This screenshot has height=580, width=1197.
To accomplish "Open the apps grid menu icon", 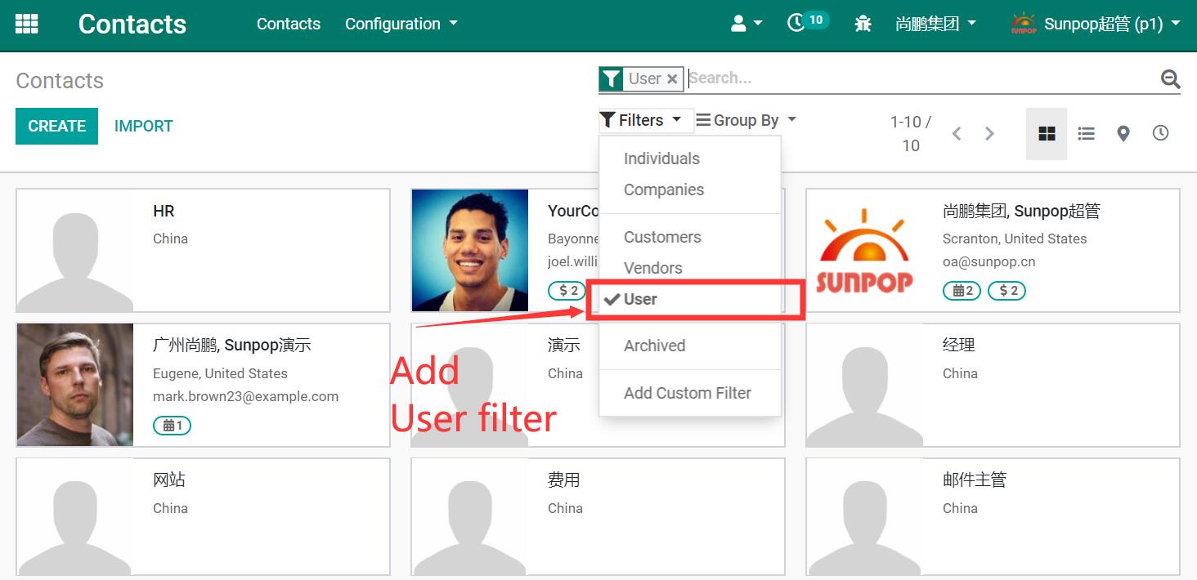I will tap(27, 24).
